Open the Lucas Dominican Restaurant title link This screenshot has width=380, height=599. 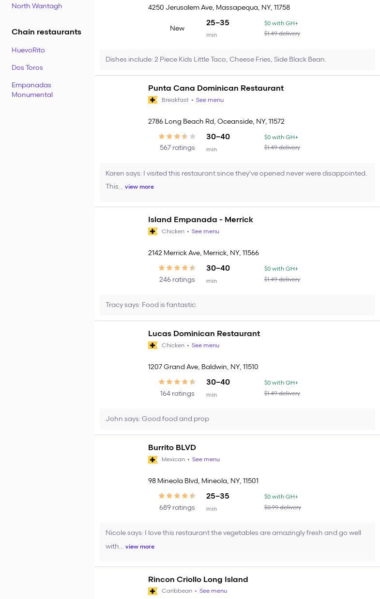(x=204, y=334)
